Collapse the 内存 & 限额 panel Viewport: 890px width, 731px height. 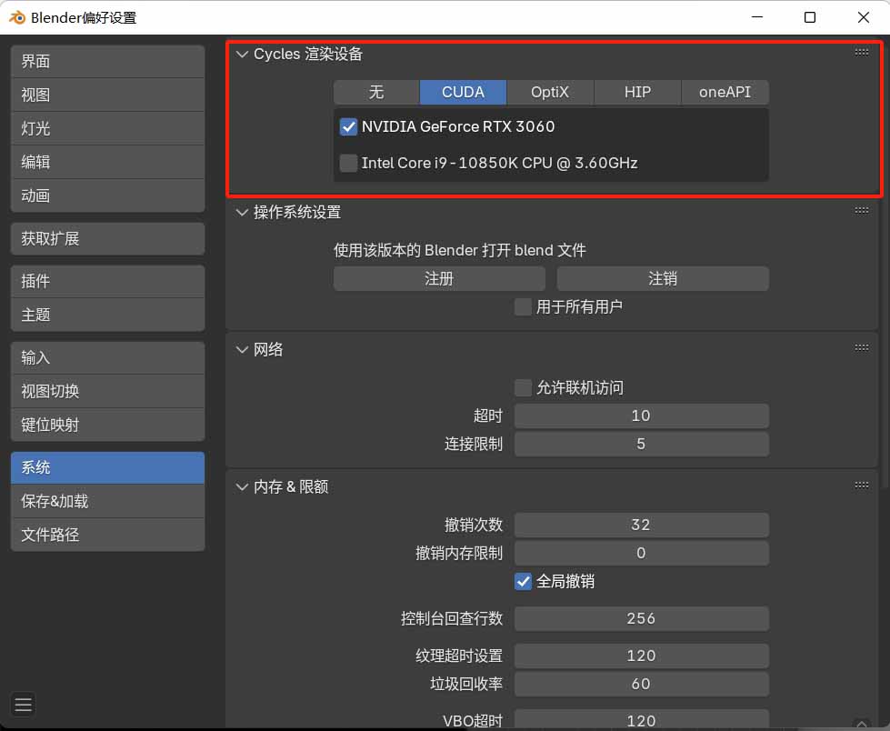(x=243, y=487)
